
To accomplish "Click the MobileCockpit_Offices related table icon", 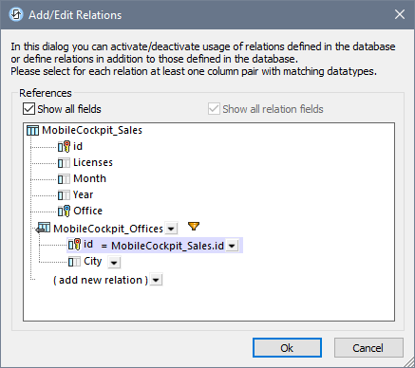I will point(43,228).
